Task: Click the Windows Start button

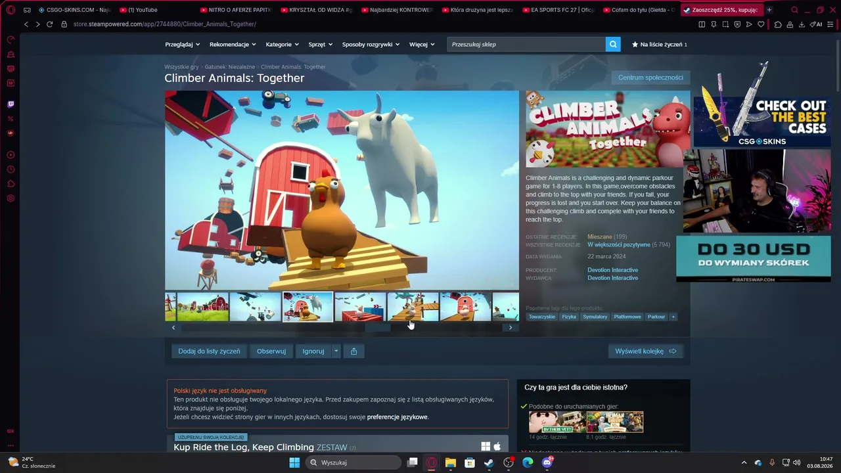Action: (x=294, y=462)
